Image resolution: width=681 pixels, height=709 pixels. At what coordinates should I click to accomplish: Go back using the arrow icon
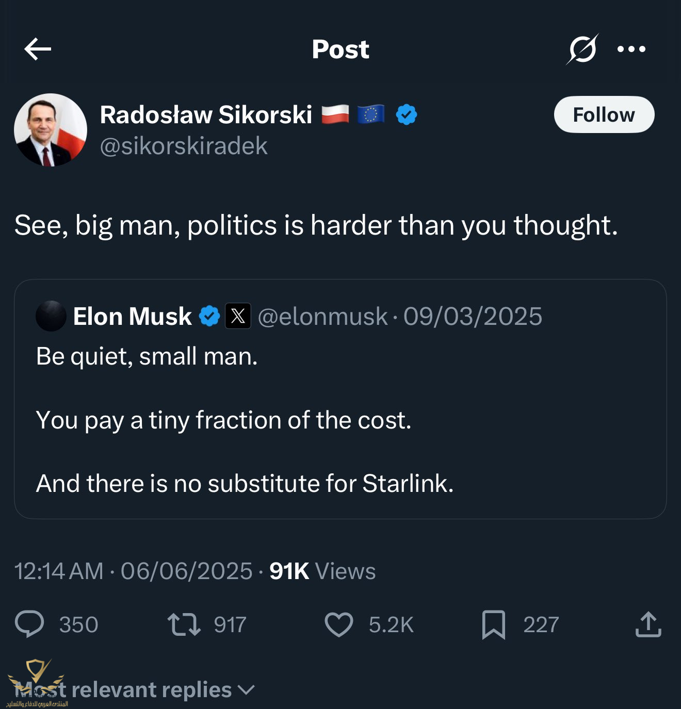tap(38, 50)
